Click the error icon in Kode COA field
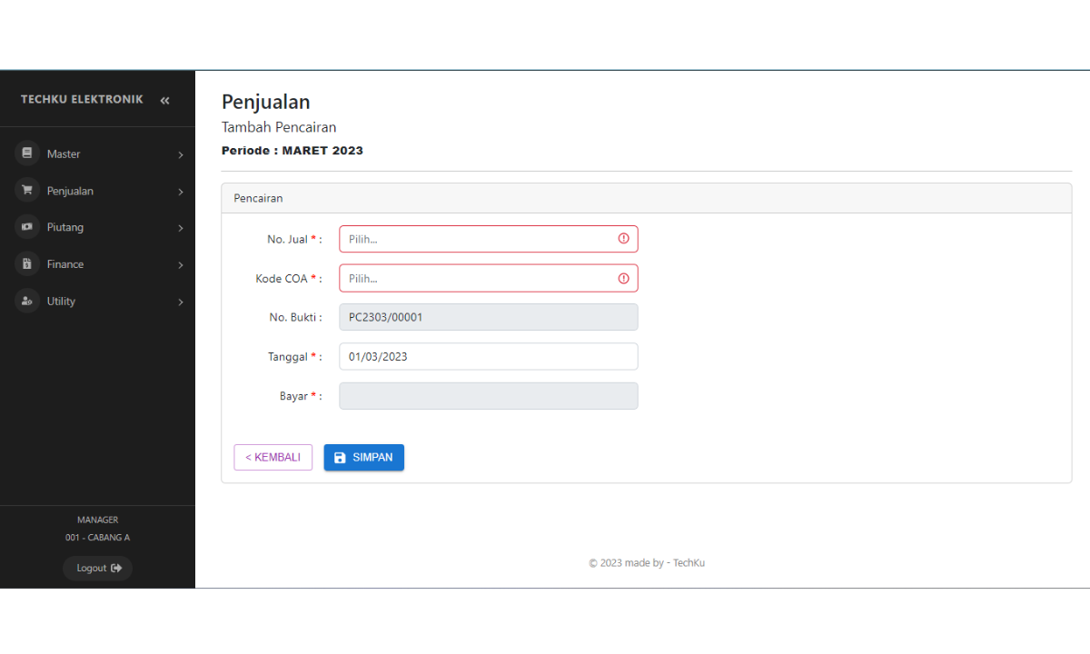 pyautogui.click(x=623, y=279)
